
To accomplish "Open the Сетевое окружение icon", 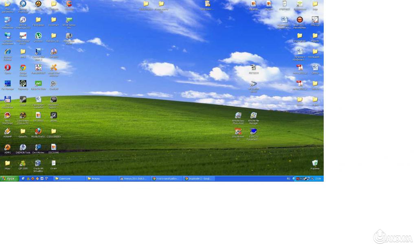I will point(7,39).
